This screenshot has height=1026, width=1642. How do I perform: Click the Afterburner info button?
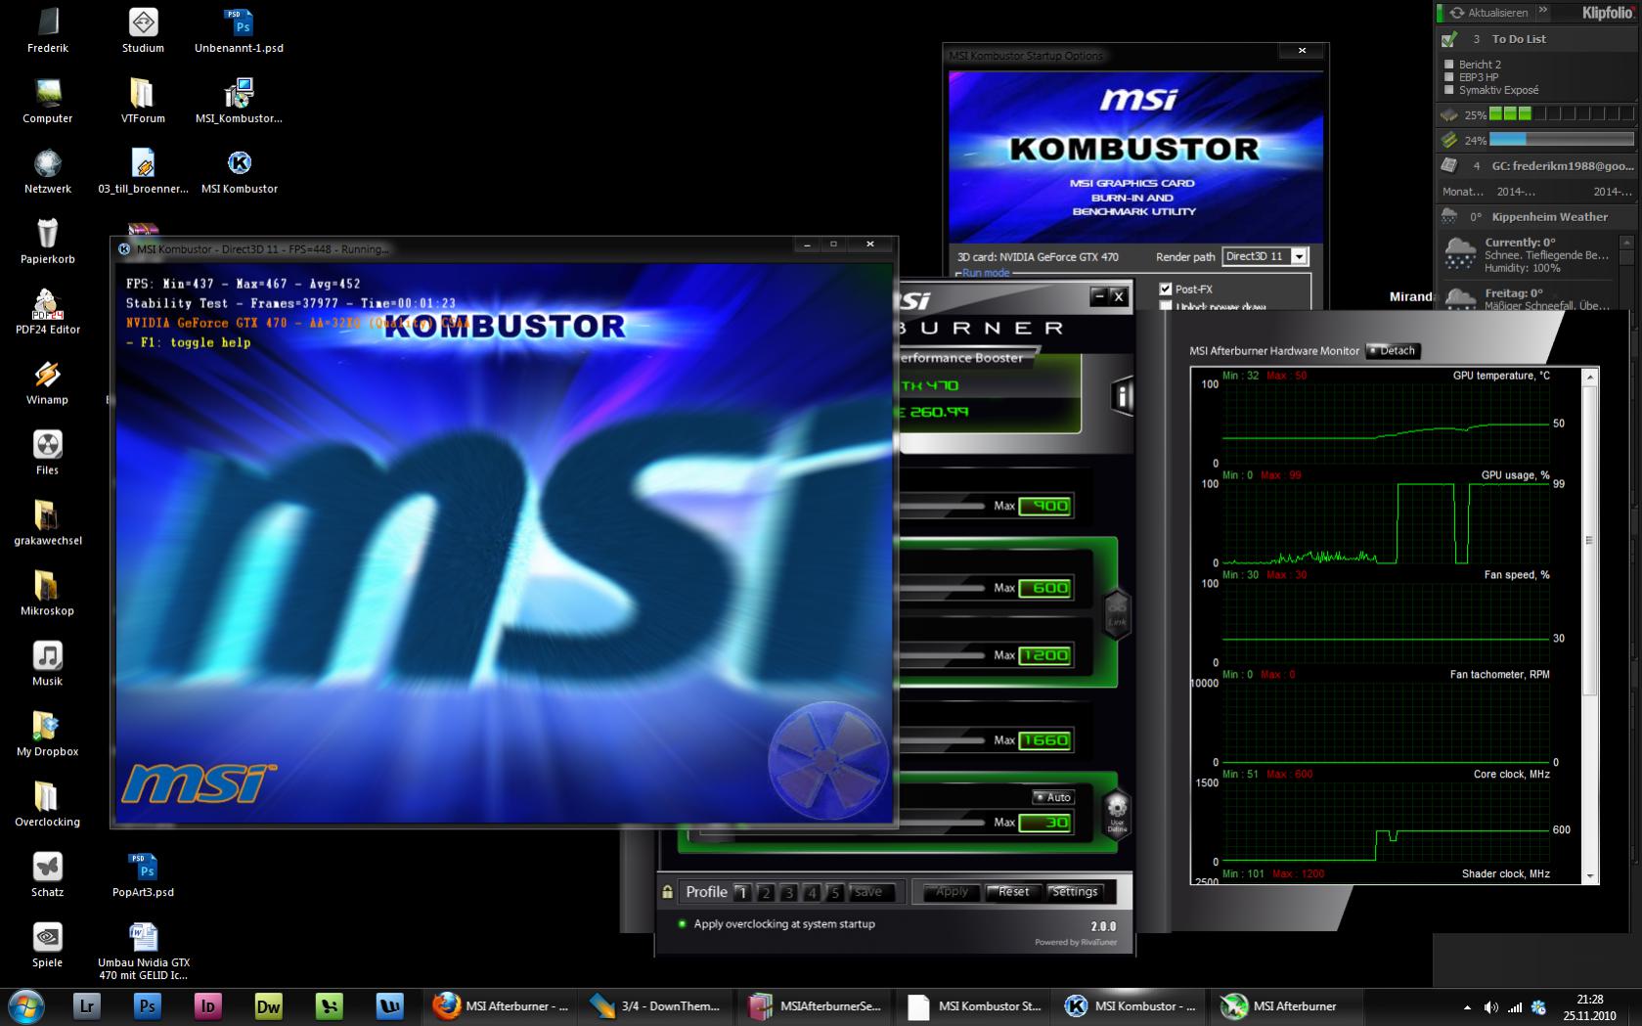tap(1122, 395)
